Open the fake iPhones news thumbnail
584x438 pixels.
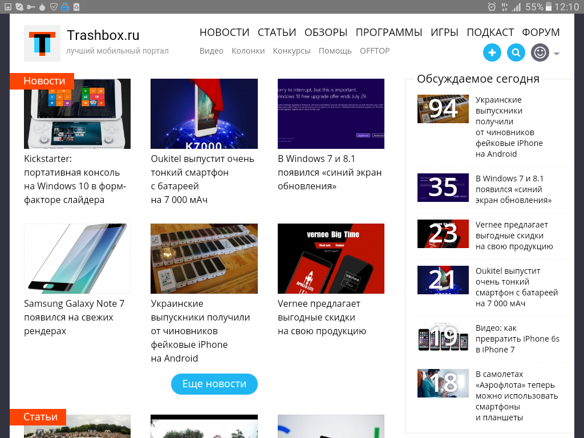tap(204, 258)
